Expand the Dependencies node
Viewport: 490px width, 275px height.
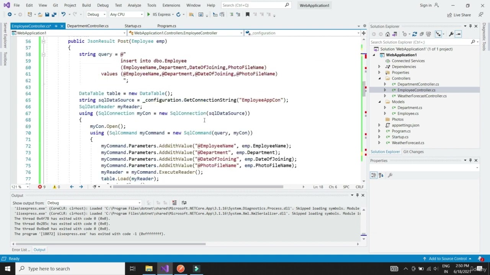point(379,67)
